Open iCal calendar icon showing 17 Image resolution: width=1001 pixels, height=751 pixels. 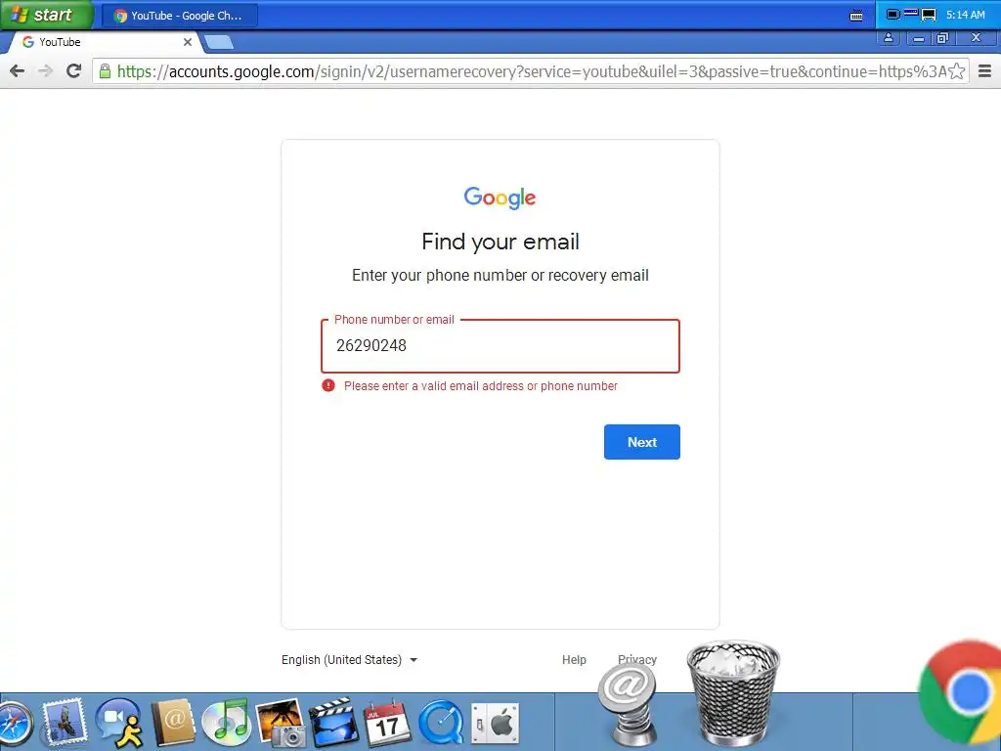pyautogui.click(x=387, y=723)
